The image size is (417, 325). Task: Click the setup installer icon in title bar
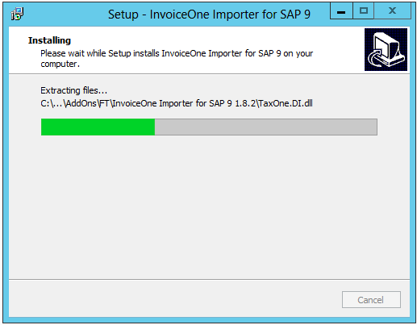click(x=17, y=14)
